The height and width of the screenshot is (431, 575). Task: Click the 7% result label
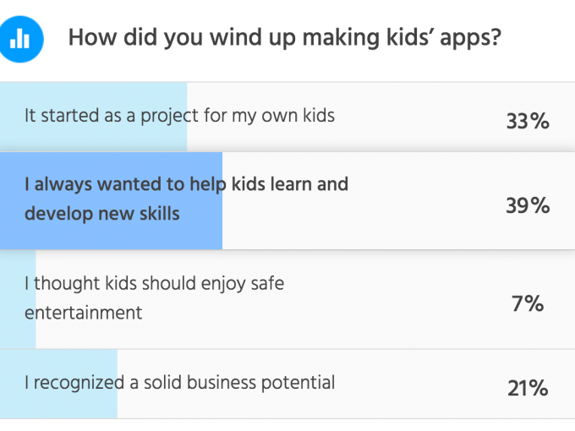coord(528,303)
